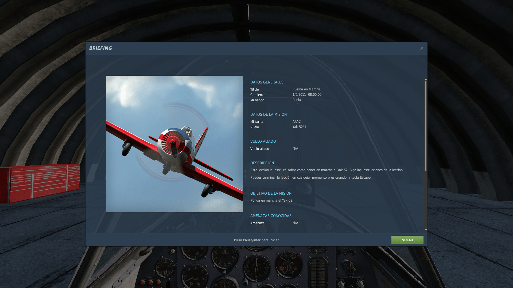Click the flight value Yak-52*1
The height and width of the screenshot is (288, 513).
pos(299,127)
